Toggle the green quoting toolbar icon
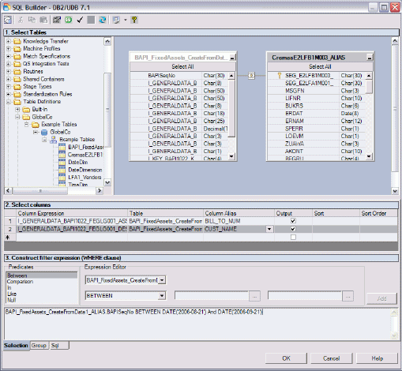The height and width of the screenshot is (371, 402). click(x=69, y=20)
